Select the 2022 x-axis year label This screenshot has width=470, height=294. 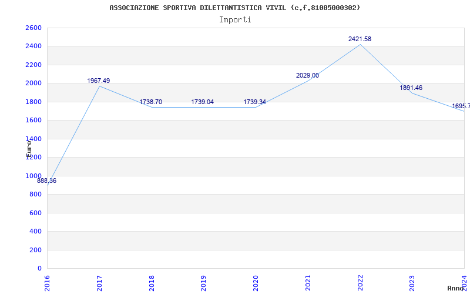[x=360, y=282]
